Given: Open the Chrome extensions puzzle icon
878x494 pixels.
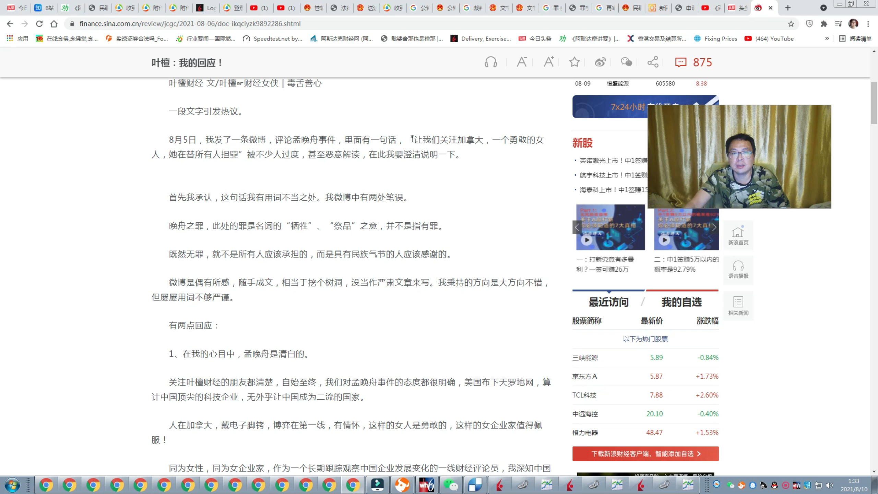Looking at the screenshot, I should [x=823, y=24].
